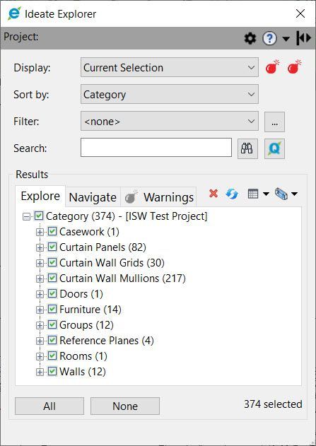The height and width of the screenshot is (446, 316).
Task: Click the help question mark icon
Action: (269, 38)
